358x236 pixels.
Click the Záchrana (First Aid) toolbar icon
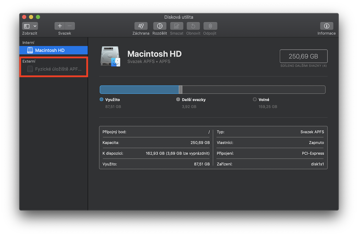(x=141, y=26)
